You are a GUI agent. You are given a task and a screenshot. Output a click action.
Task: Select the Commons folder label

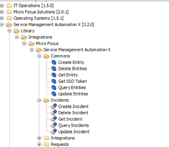point(60,56)
